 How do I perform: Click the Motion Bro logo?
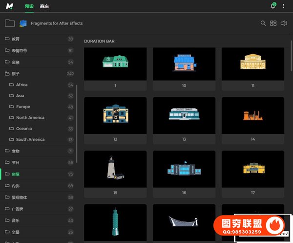tap(9, 6)
